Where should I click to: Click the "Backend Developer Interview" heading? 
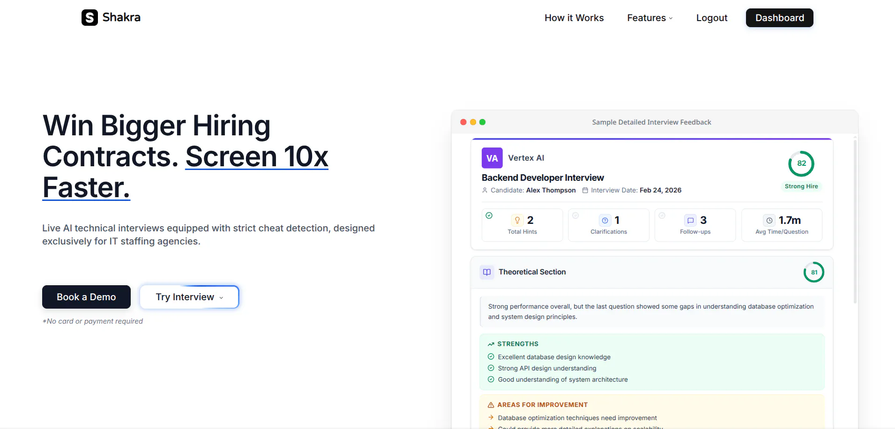pyautogui.click(x=543, y=178)
